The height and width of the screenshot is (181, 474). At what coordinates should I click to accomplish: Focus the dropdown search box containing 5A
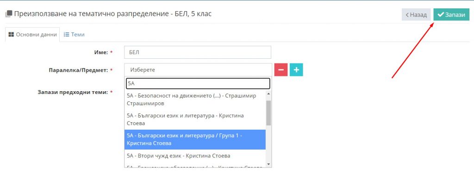[x=198, y=84]
